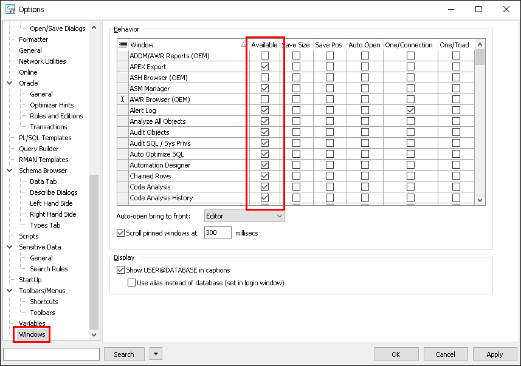Select Toolbars tree item
521x366 pixels.
[x=42, y=313]
